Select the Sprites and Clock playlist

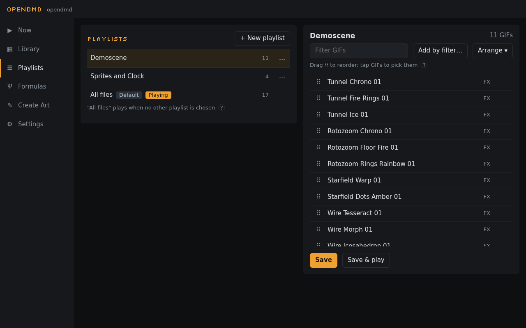click(x=189, y=77)
